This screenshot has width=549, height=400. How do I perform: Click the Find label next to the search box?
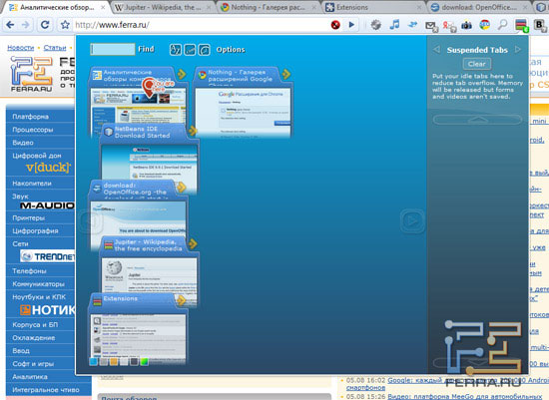click(146, 49)
